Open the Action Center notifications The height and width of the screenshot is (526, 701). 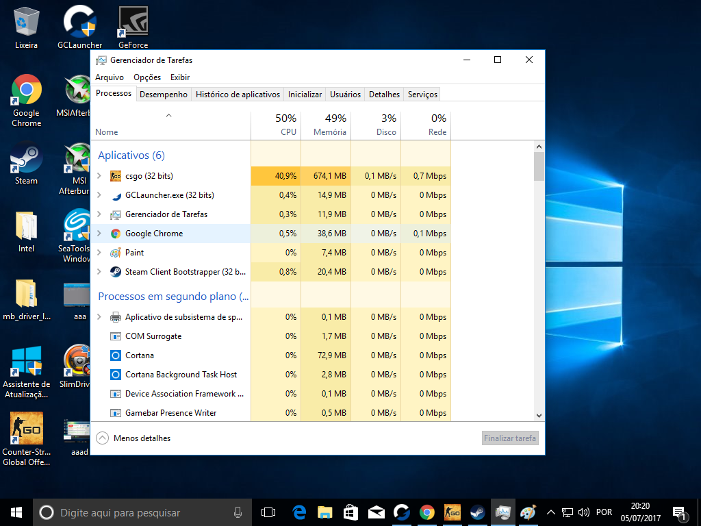click(x=679, y=513)
